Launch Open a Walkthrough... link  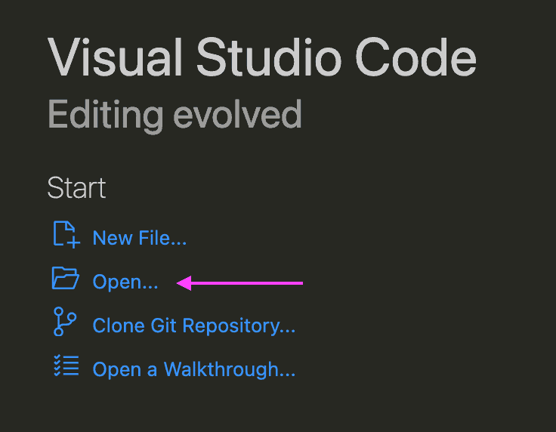pos(194,369)
